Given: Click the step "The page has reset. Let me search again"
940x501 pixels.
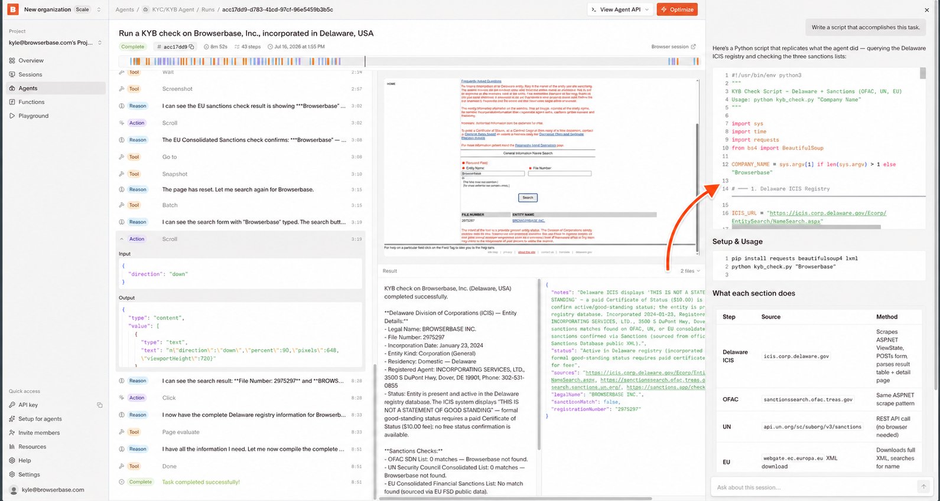Looking at the screenshot, I should click(x=238, y=189).
